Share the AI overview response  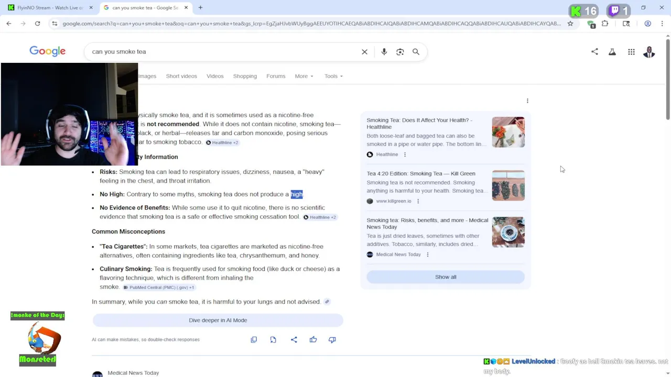point(294,340)
